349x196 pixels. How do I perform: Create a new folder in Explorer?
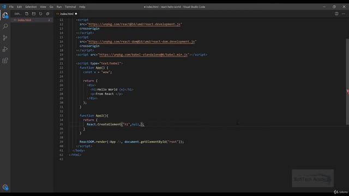coord(34,14)
